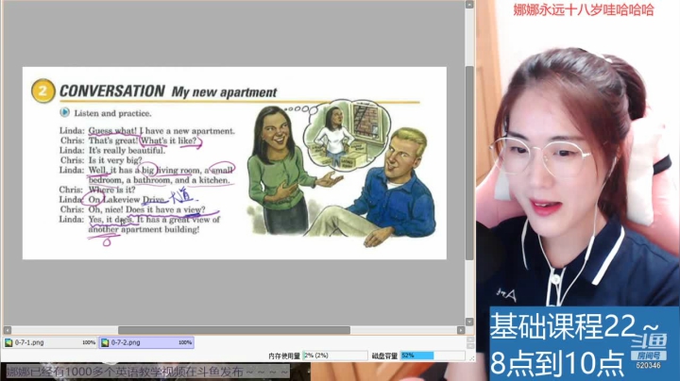680x381 pixels.
Task: Click the image file icon on the 0-7-1.png tab
Action: 8,342
